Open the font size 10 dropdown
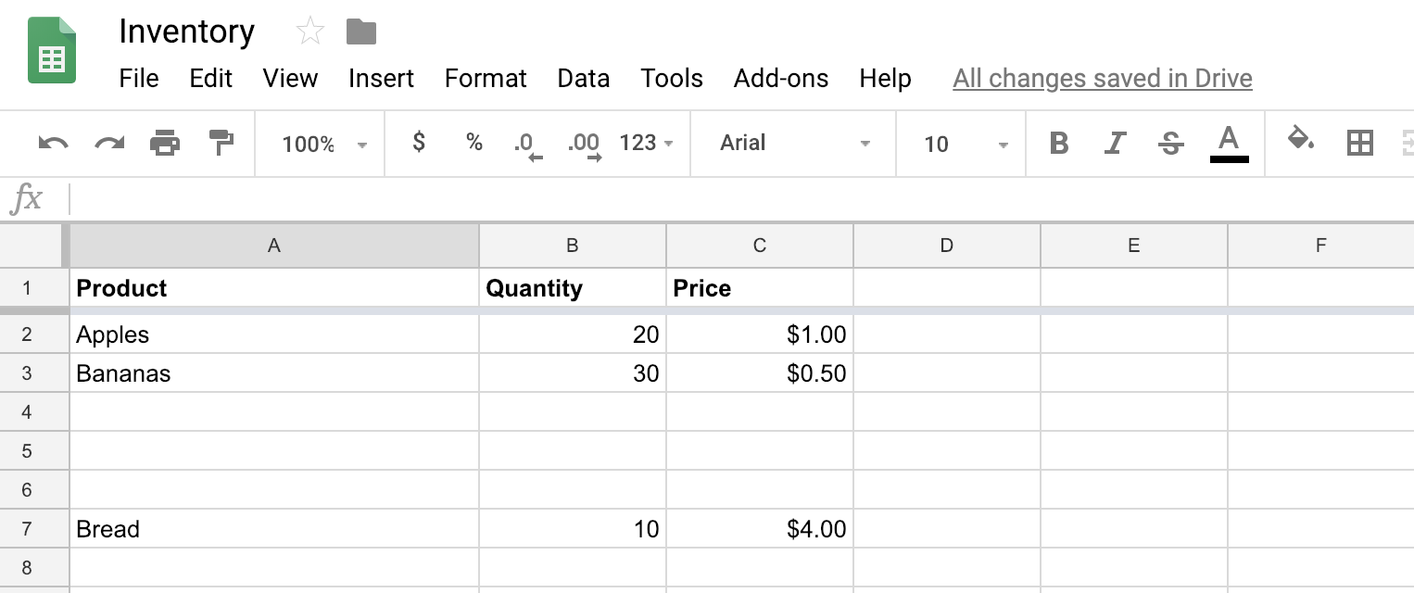Image resolution: width=1414 pixels, height=593 pixels. pos(965,145)
